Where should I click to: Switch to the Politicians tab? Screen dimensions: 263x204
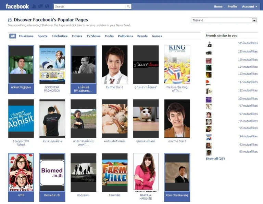click(x=125, y=36)
